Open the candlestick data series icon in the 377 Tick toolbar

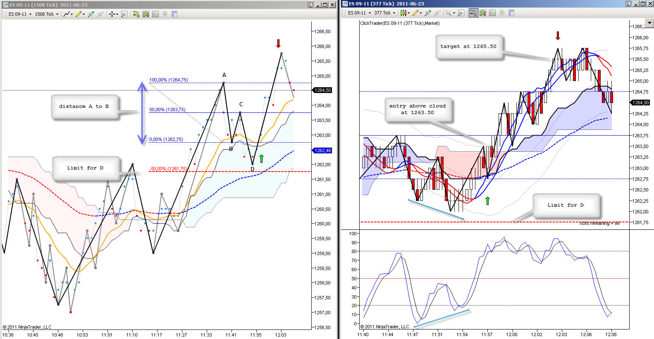[482, 13]
